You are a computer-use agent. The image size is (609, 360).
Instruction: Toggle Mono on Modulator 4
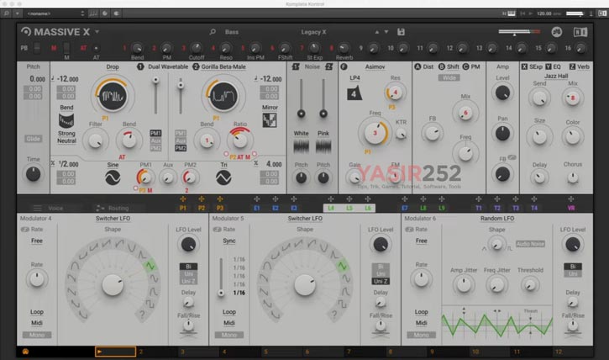37,335
